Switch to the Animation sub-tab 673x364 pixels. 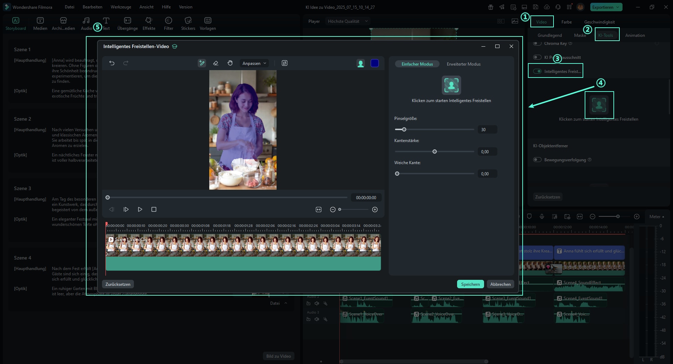[635, 35]
